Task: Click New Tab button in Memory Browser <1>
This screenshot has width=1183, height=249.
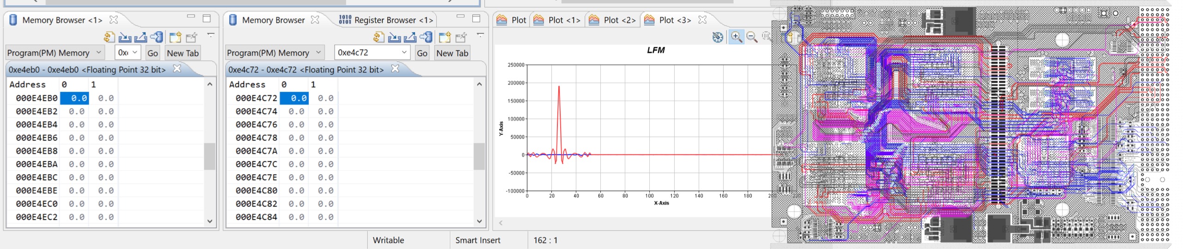Action: 183,53
